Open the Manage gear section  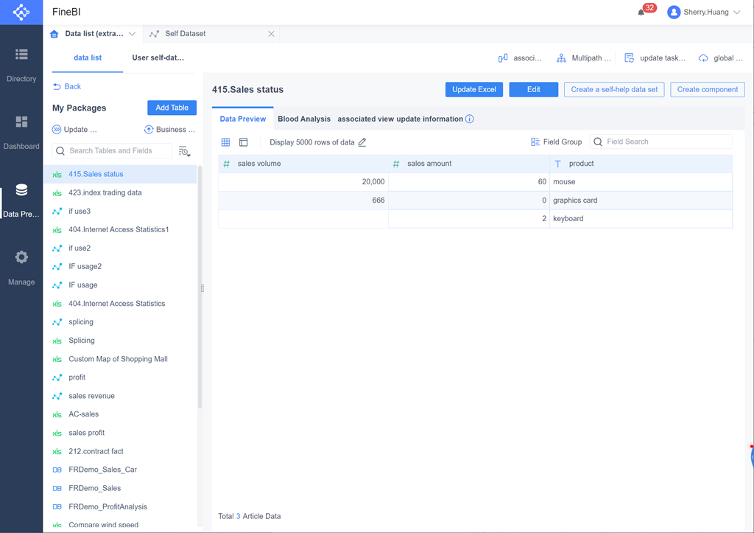pyautogui.click(x=21, y=267)
